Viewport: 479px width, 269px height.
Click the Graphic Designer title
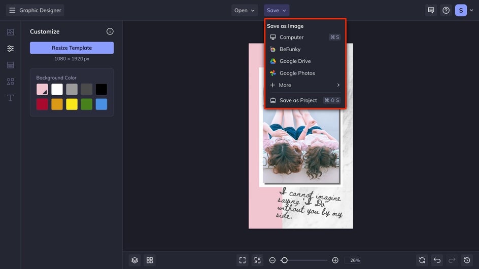coord(40,10)
